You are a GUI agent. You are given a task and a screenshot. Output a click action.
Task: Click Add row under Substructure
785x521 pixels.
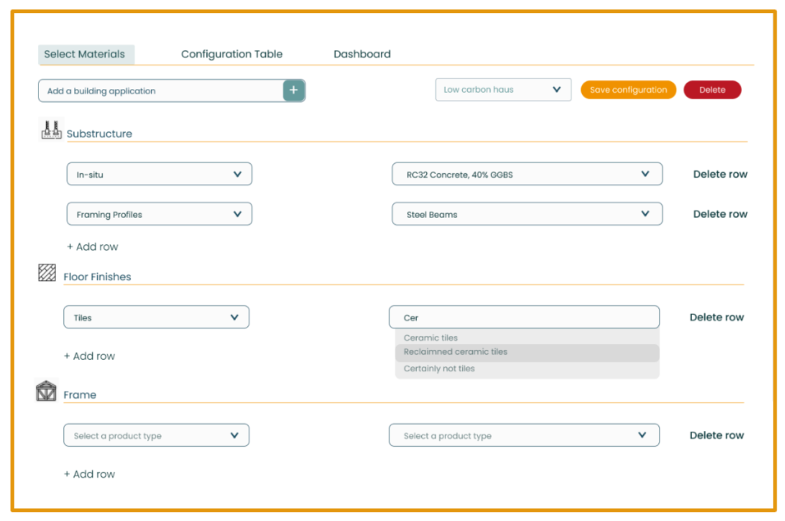click(x=93, y=247)
